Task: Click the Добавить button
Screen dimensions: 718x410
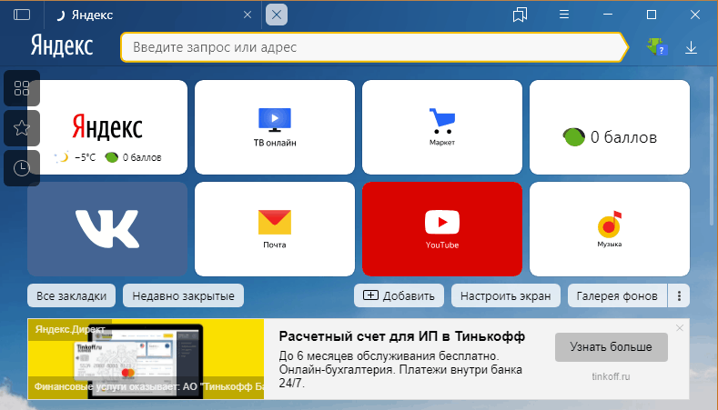Action: 399,295
